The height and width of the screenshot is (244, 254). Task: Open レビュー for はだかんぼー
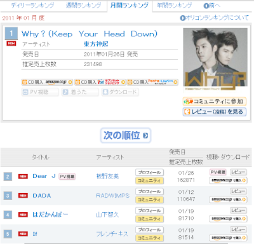point(238,210)
